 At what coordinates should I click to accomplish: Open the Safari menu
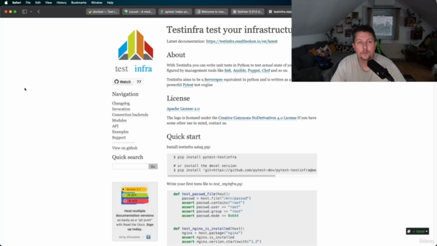click(16, 3)
